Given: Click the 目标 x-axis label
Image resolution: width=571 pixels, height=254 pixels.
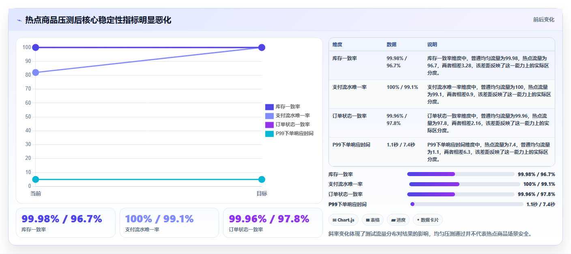Looking at the screenshot, I should (x=262, y=194).
